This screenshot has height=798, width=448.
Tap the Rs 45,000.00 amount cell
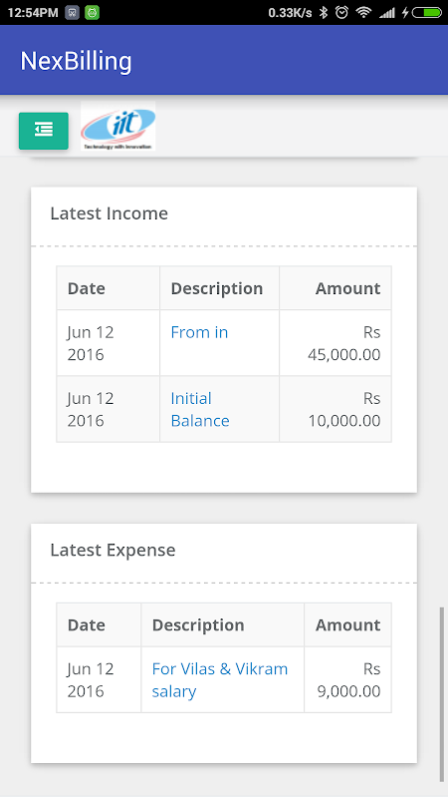(336, 343)
